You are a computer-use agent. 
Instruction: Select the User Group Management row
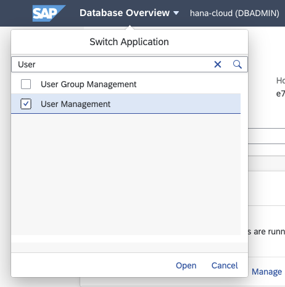[x=126, y=84]
